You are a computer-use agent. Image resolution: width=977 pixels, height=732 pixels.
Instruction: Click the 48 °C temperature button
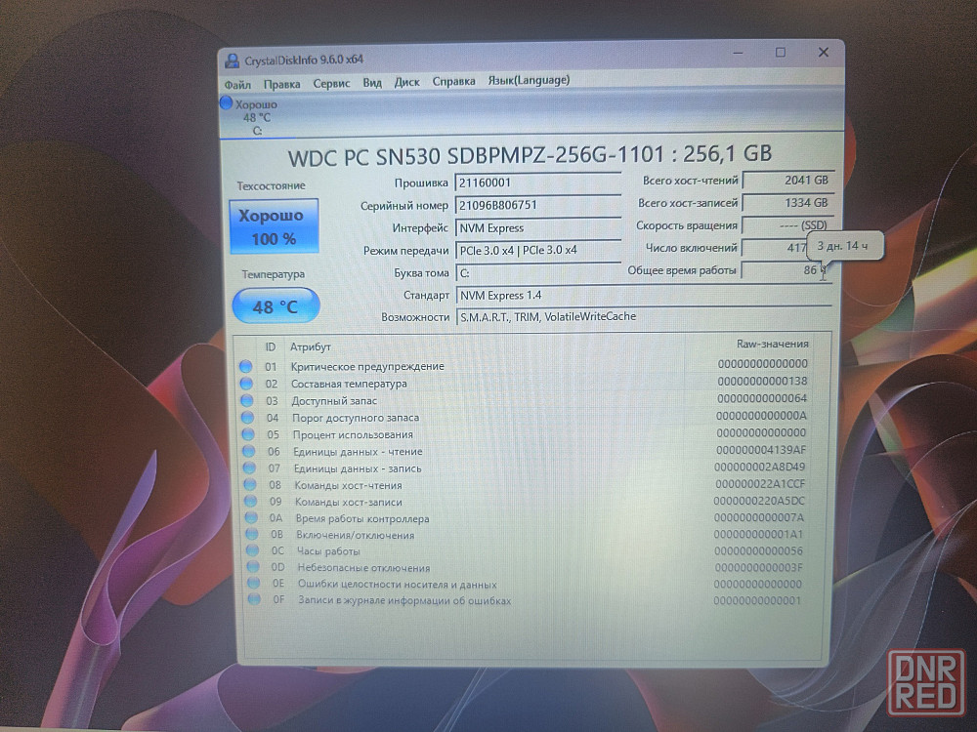[x=276, y=306]
